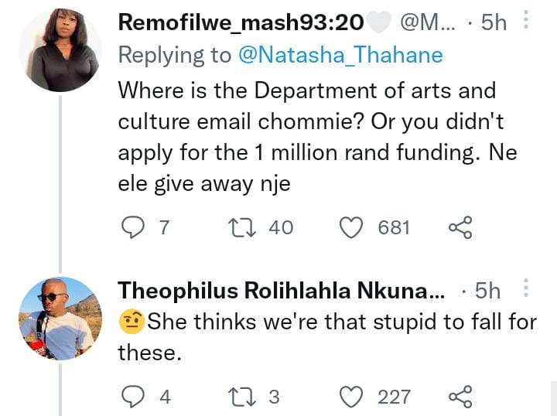Reply to Theophilus's tweet with 4 replies
The image size is (557, 416).
(x=133, y=397)
